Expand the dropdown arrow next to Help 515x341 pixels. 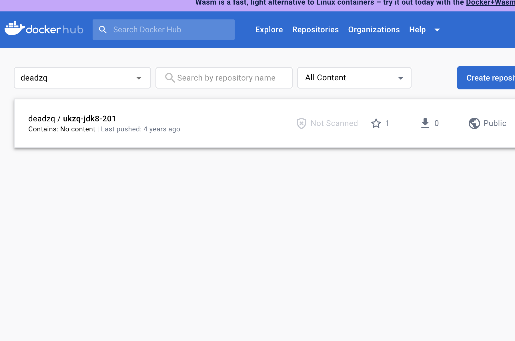click(x=437, y=30)
